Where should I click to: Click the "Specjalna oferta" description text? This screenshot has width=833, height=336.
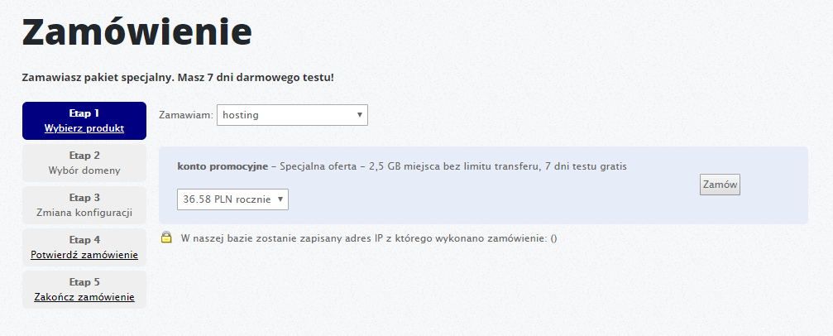(x=453, y=166)
